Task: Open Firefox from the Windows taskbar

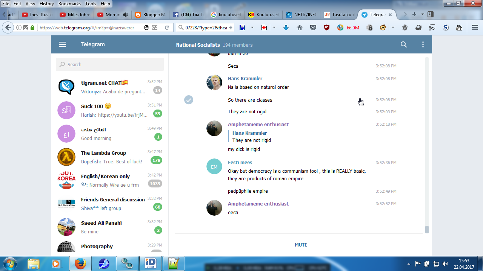Action: (80, 263)
